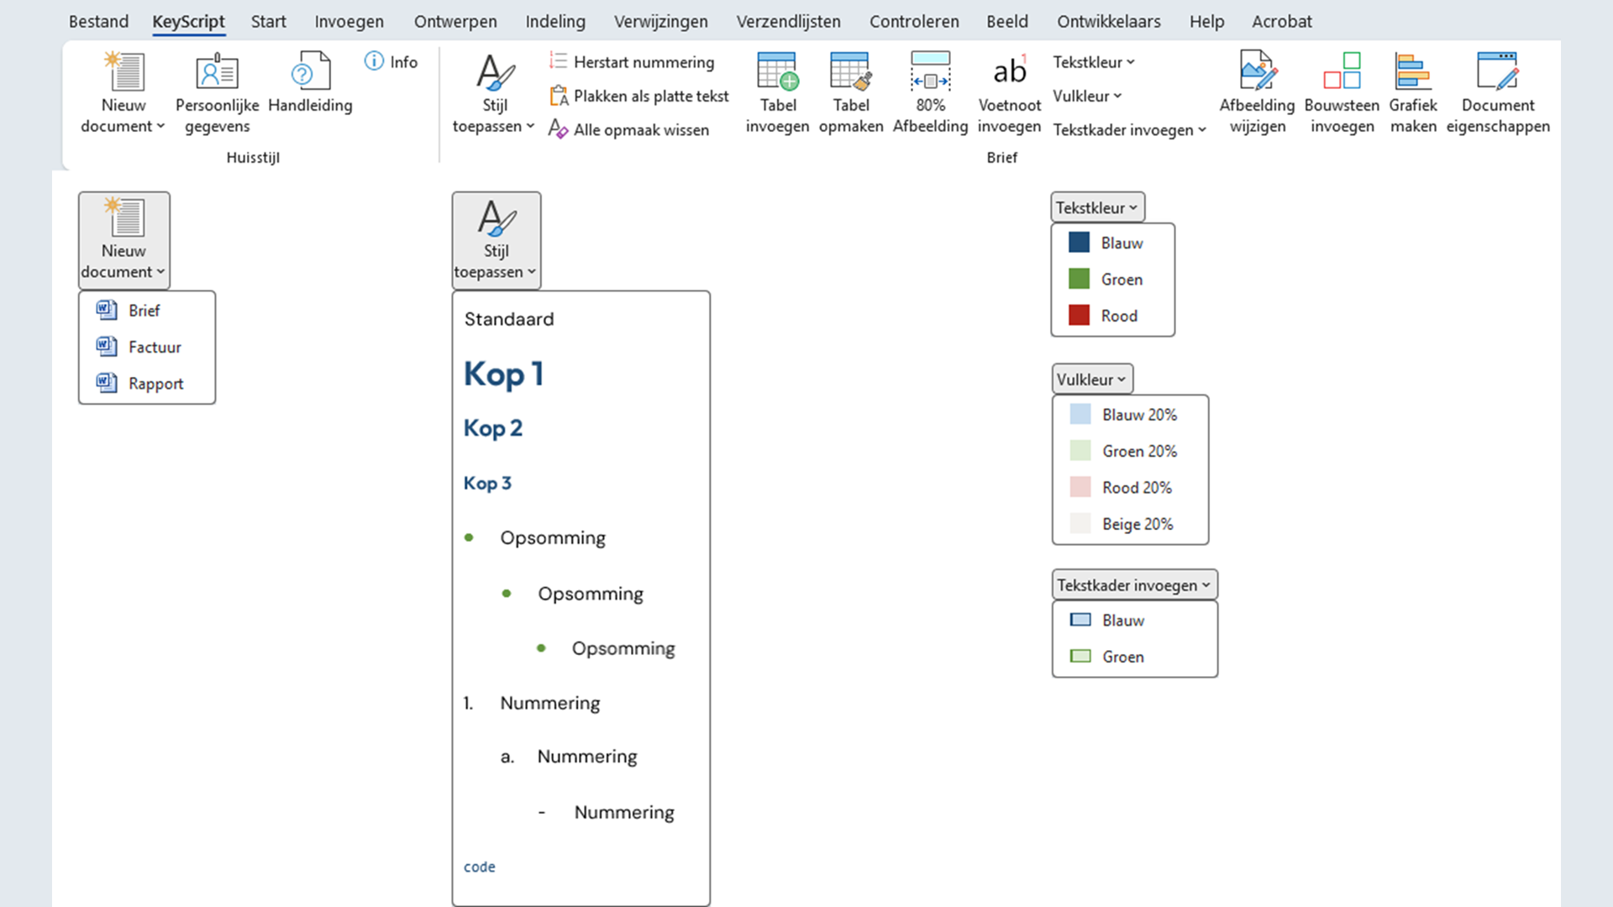Click Plakken als platte tekst
1613x907 pixels.
(x=639, y=96)
